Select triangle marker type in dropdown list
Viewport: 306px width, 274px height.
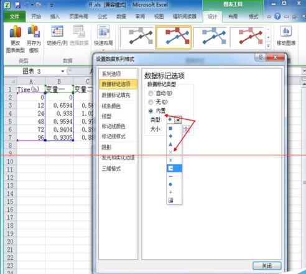click(170, 144)
